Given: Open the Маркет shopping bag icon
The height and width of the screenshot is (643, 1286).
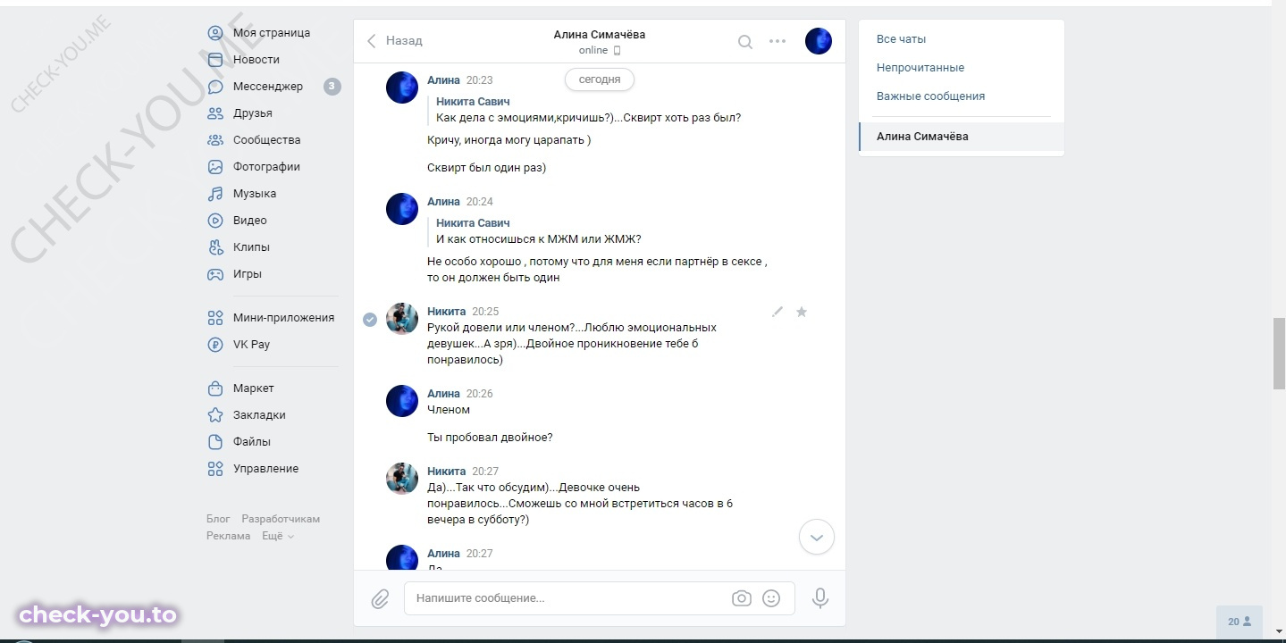Looking at the screenshot, I should tap(214, 388).
